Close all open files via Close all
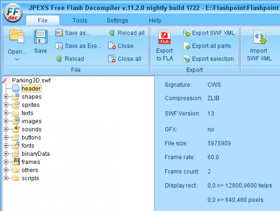This screenshot has height=211, width=280. pyautogui.click(x=127, y=59)
